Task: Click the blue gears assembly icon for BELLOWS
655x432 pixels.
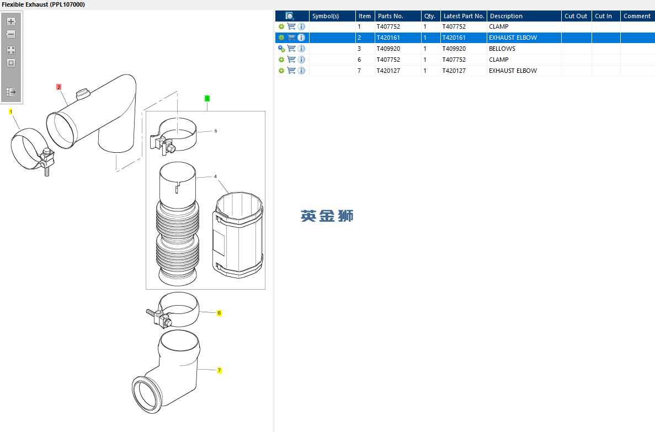Action: 281,49
